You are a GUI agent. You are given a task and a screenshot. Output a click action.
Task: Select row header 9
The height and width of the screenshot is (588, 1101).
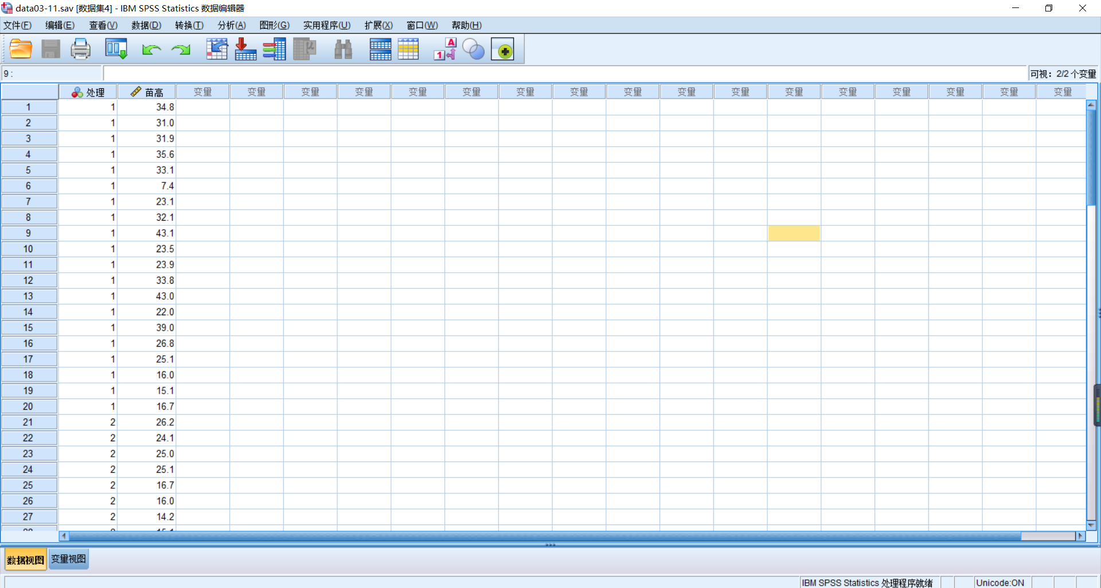(29, 233)
